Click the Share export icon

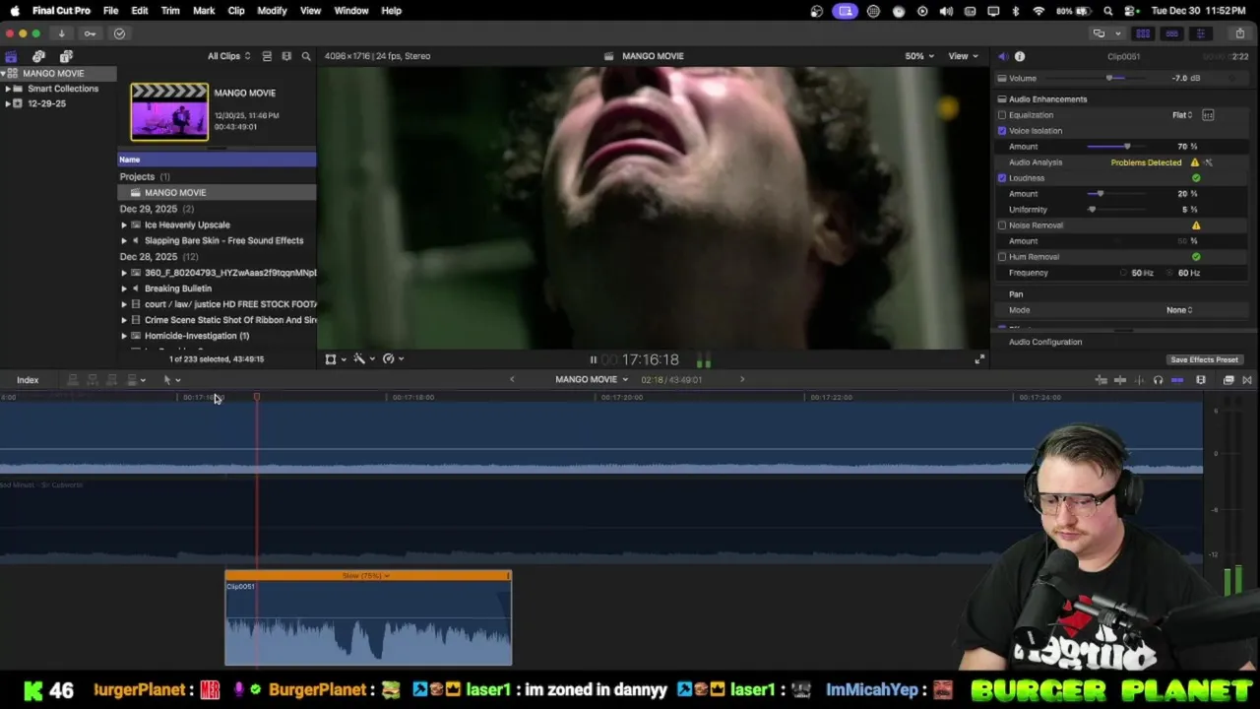(x=1240, y=33)
